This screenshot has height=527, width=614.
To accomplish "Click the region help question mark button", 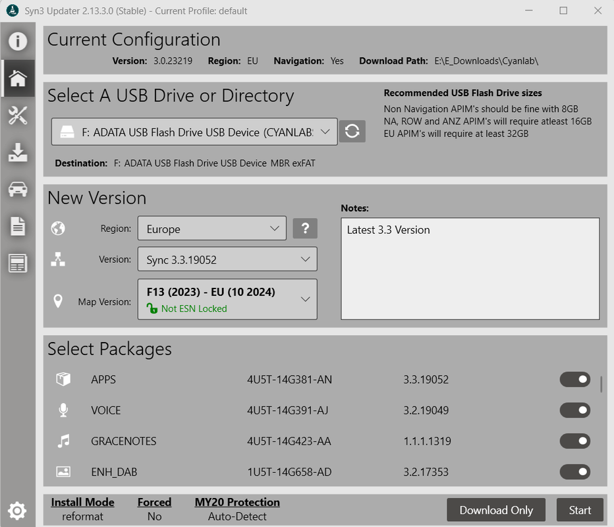I will (x=305, y=229).
